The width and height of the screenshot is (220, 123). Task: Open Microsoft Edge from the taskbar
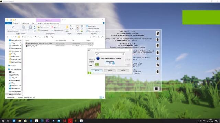pyautogui.click(x=31, y=121)
